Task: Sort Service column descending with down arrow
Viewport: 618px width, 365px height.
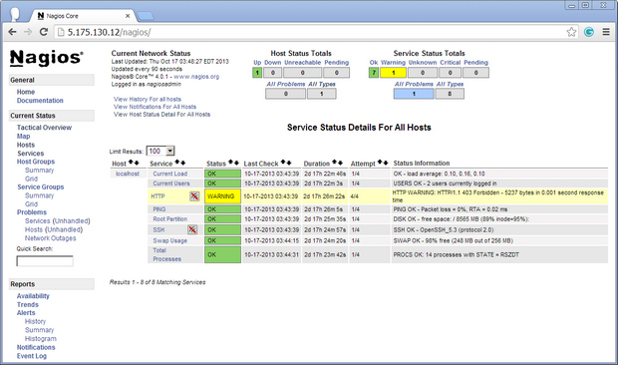Action: pyautogui.click(x=182, y=163)
